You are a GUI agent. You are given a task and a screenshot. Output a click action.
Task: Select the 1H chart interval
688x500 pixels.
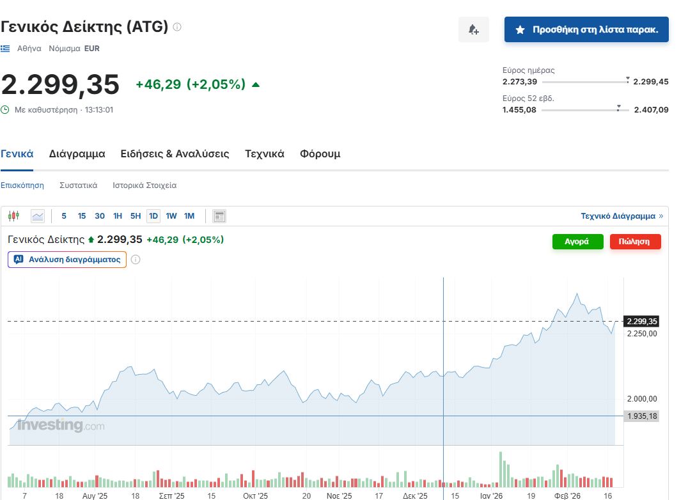point(118,216)
